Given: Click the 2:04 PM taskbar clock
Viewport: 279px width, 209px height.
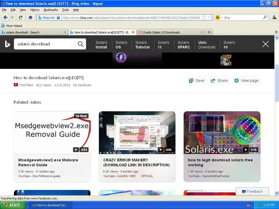Looking at the screenshot, I should (x=269, y=205).
